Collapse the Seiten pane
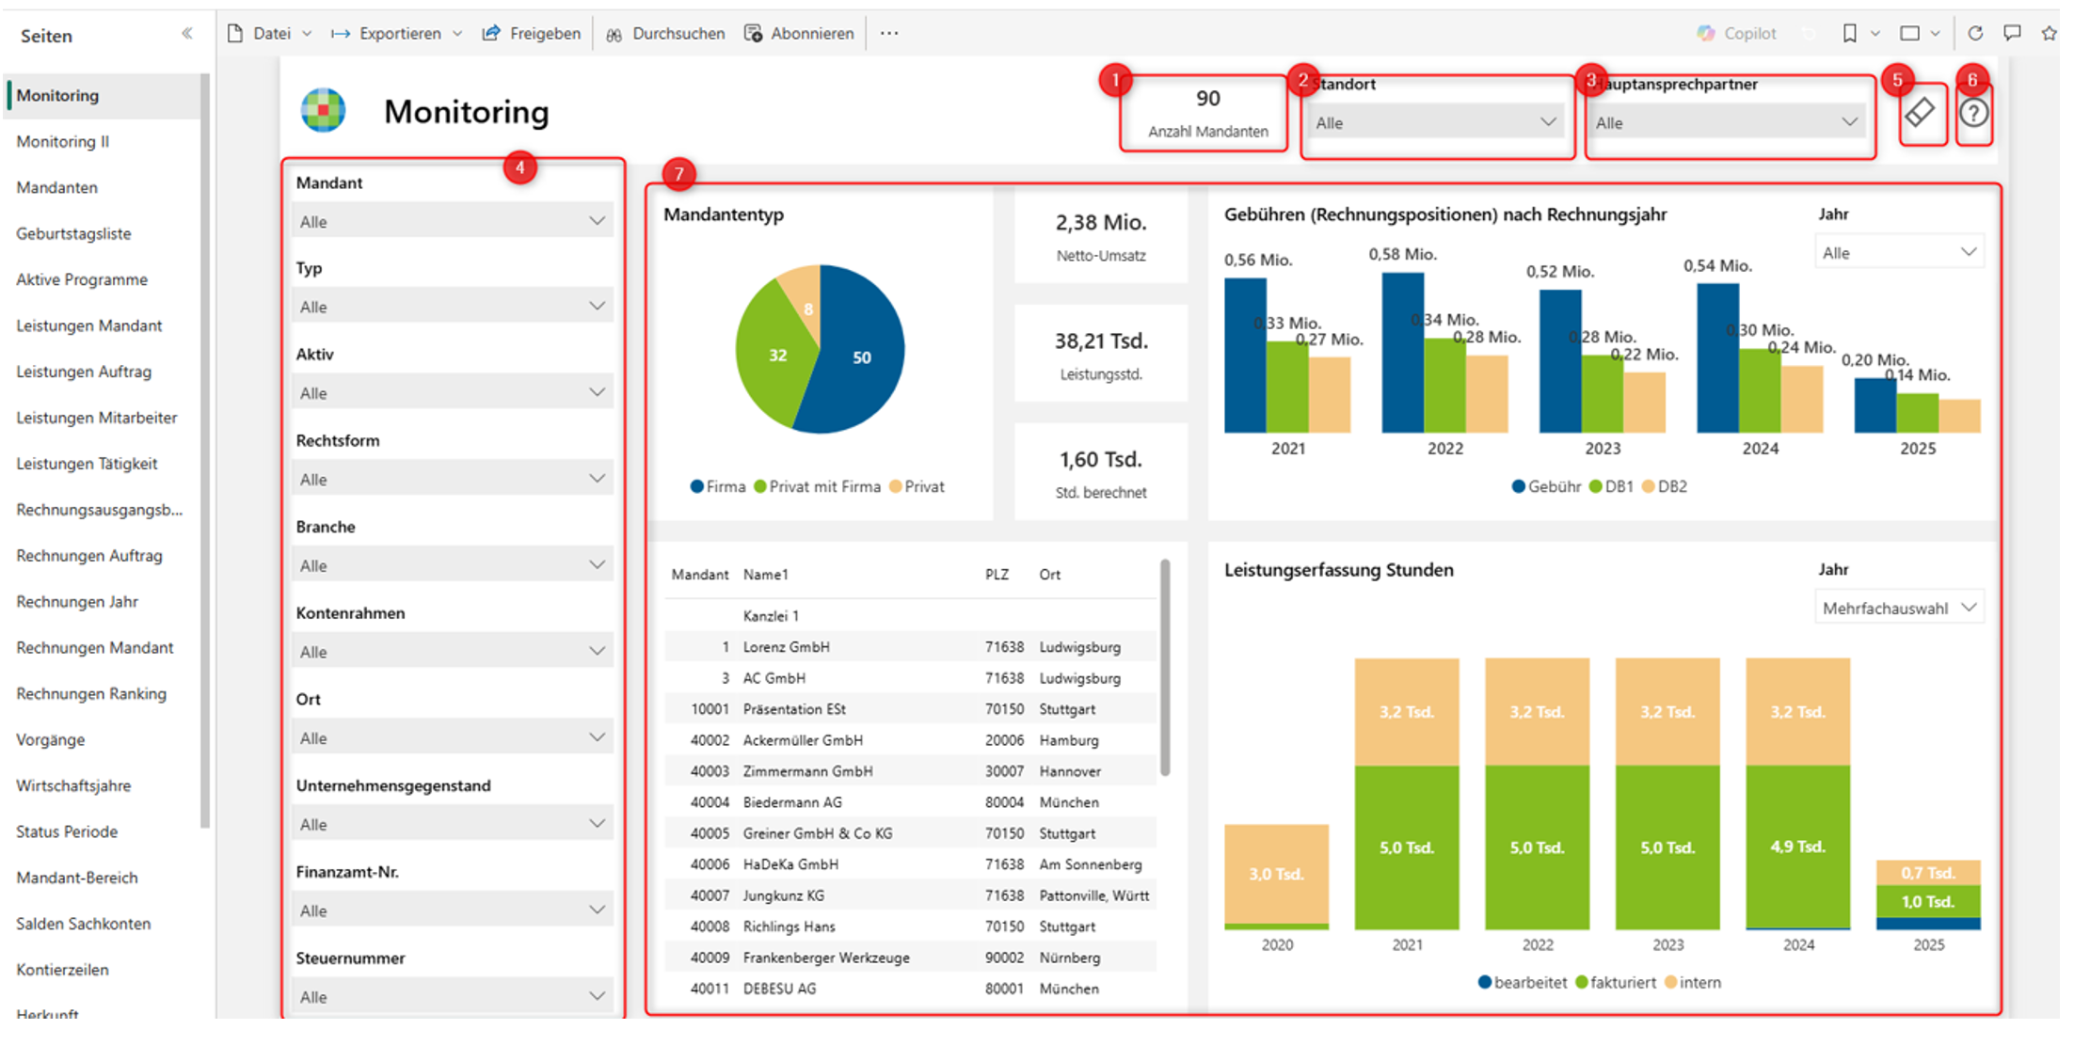The width and height of the screenshot is (2074, 1045). pos(187,32)
